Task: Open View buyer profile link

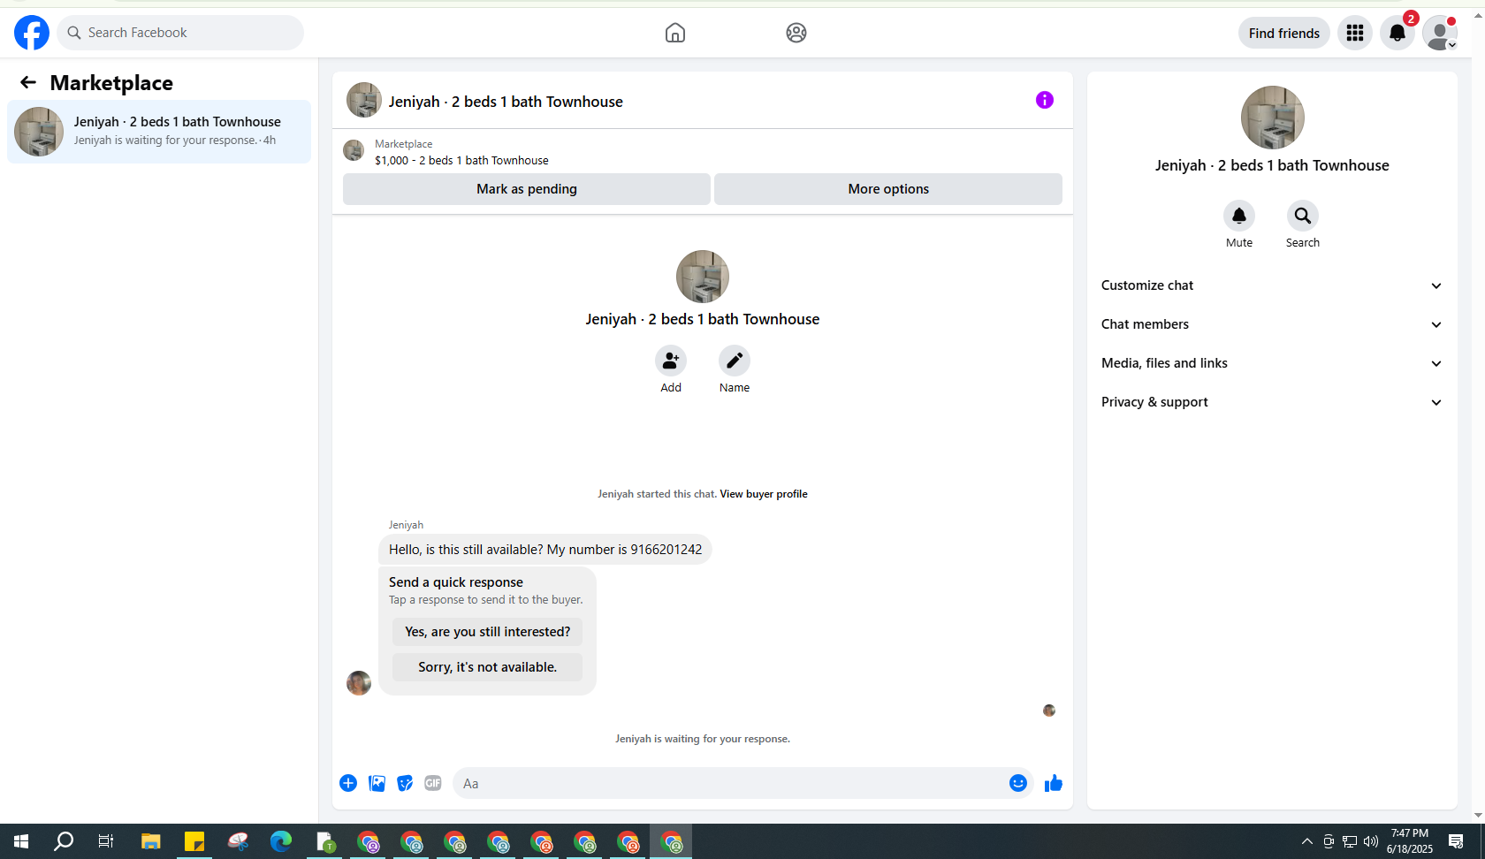Action: [x=764, y=494]
